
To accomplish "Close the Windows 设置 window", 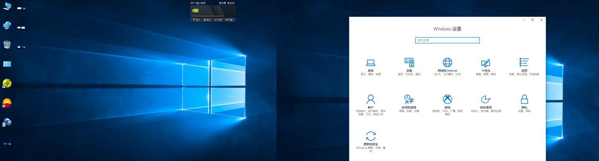I will pyautogui.click(x=541, y=20).
